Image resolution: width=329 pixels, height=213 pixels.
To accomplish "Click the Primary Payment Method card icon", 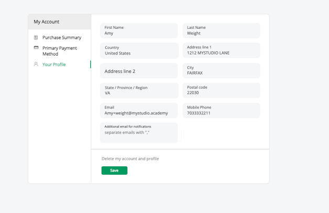I will pyautogui.click(x=36, y=48).
